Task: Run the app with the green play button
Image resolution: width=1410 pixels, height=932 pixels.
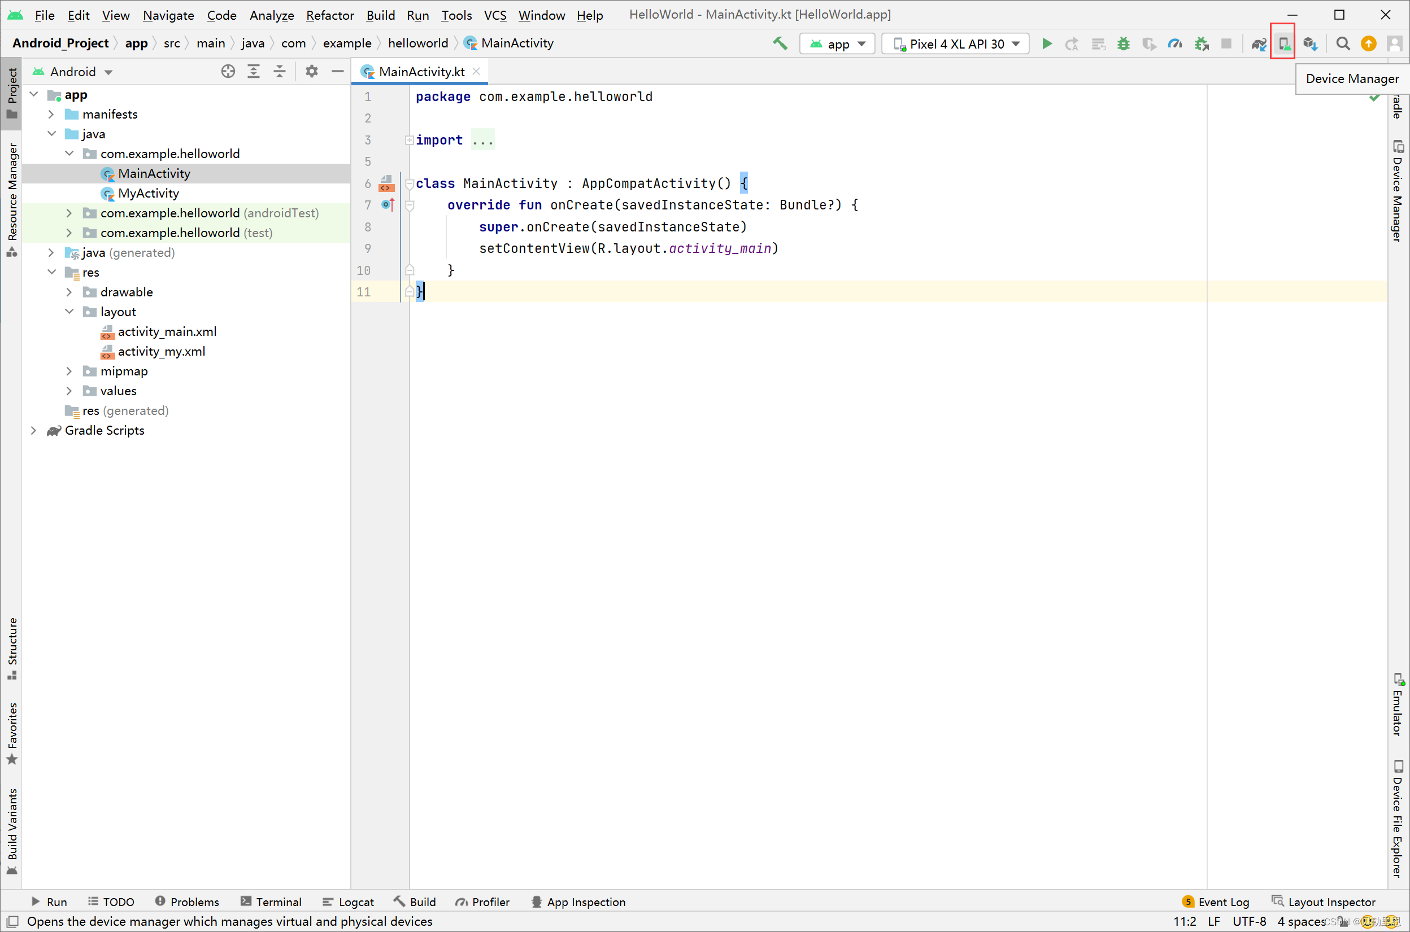Action: click(1047, 43)
